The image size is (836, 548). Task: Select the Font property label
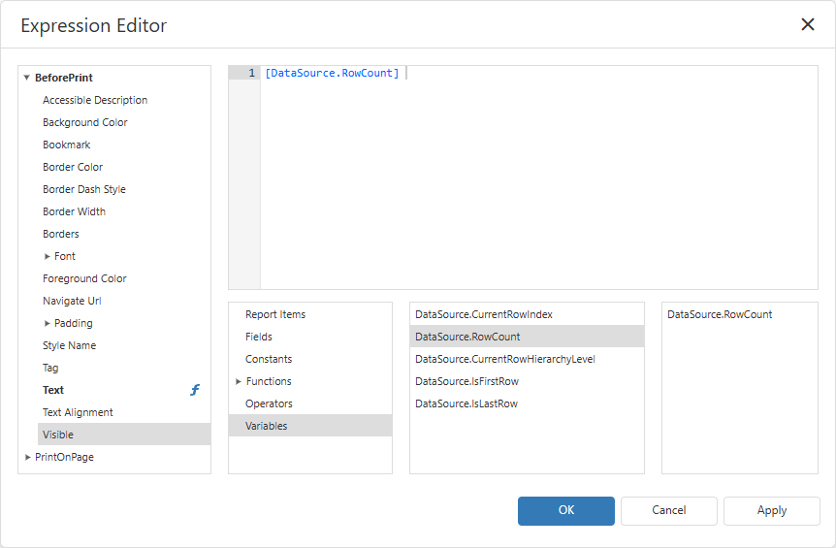point(65,256)
